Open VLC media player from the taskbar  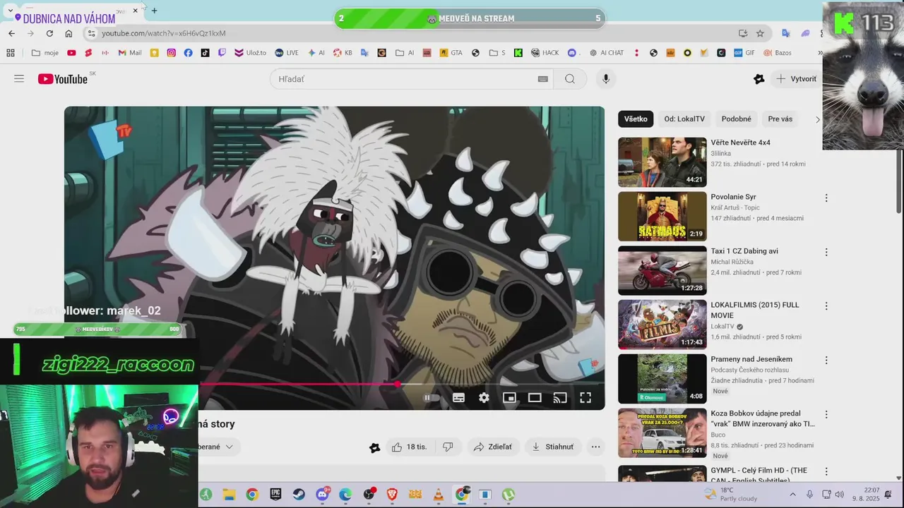tap(439, 495)
